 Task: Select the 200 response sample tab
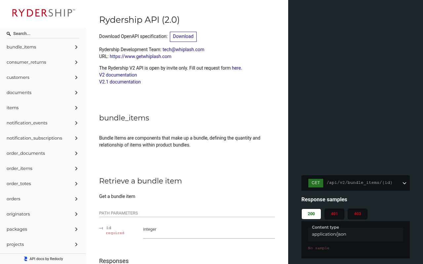(311, 214)
